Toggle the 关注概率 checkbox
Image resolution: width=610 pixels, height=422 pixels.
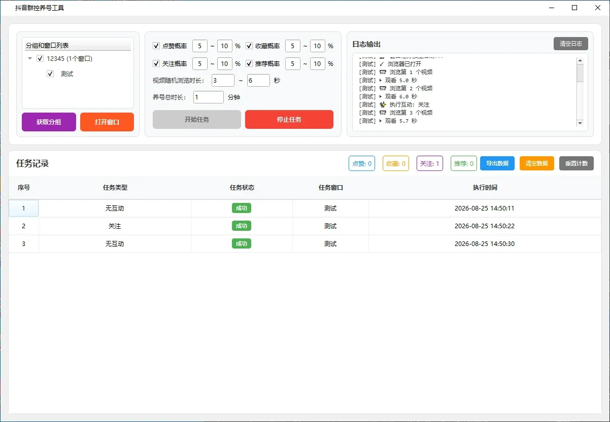pyautogui.click(x=156, y=64)
